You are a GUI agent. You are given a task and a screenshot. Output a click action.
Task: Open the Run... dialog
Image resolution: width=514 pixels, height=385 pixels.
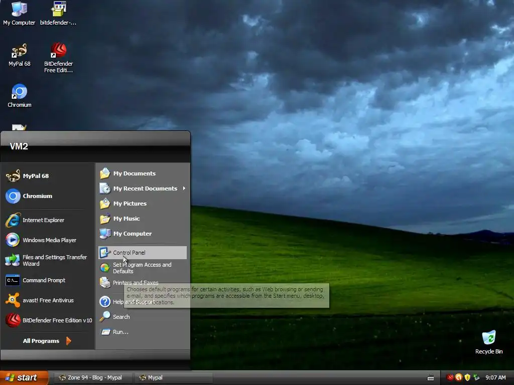coord(143,332)
